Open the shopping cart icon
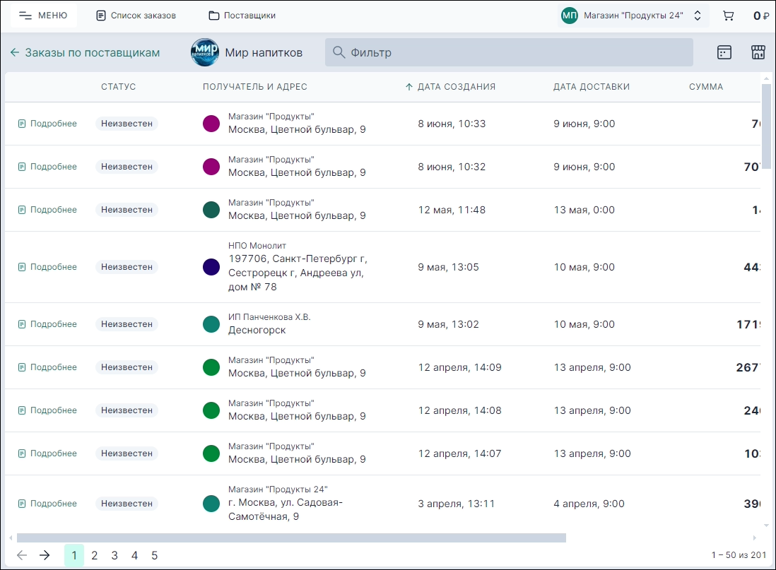Viewport: 776px width, 570px height. (728, 16)
